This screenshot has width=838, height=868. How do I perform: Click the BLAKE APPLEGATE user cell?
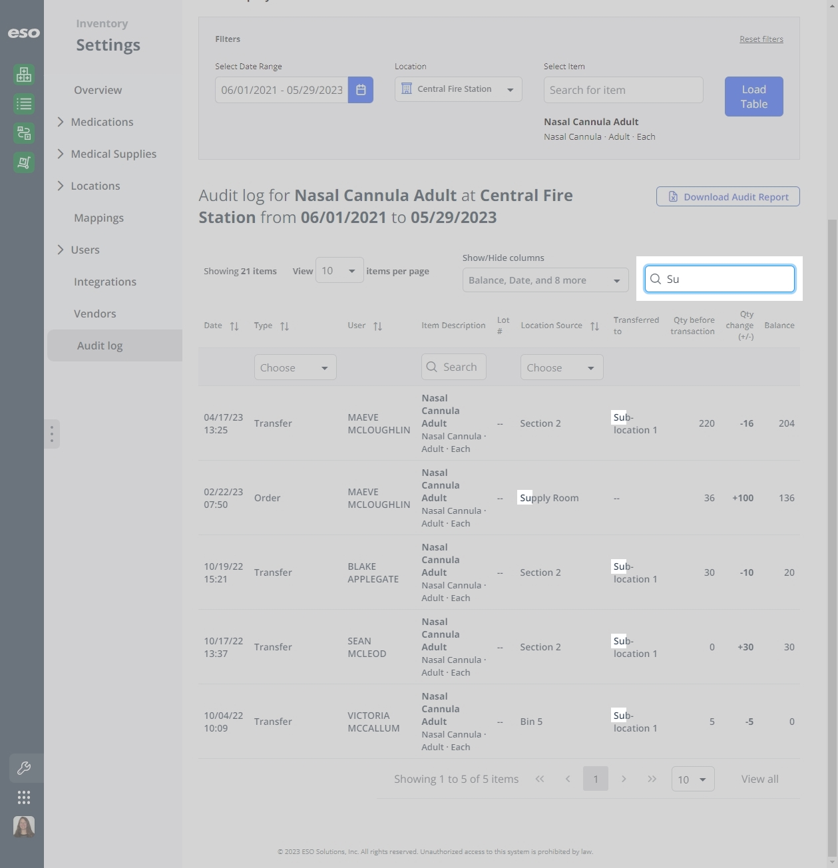pyautogui.click(x=373, y=572)
